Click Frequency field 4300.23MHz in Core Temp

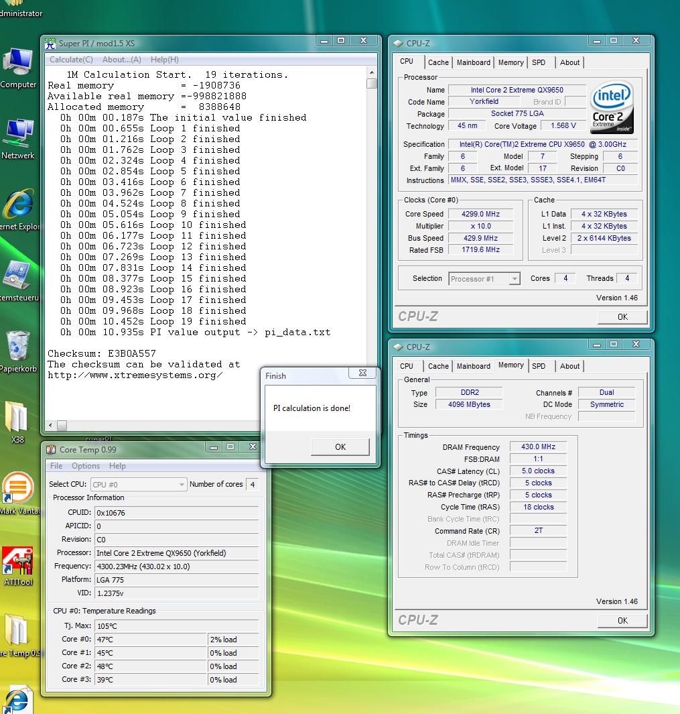(x=177, y=567)
